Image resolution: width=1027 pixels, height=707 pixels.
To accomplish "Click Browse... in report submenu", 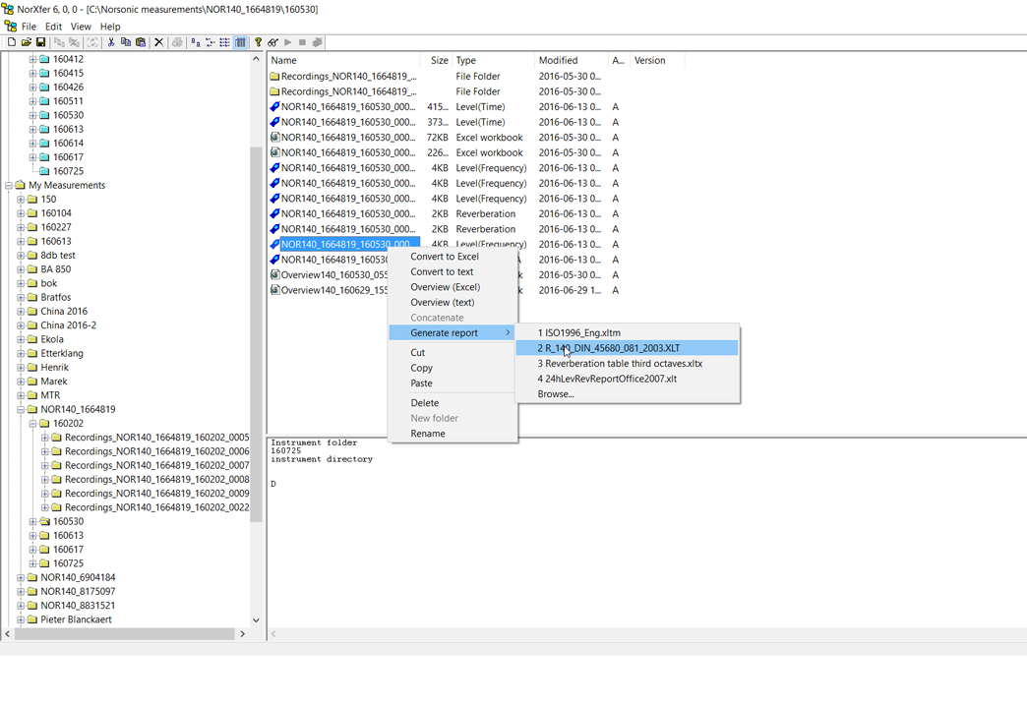I will pyautogui.click(x=628, y=394).
